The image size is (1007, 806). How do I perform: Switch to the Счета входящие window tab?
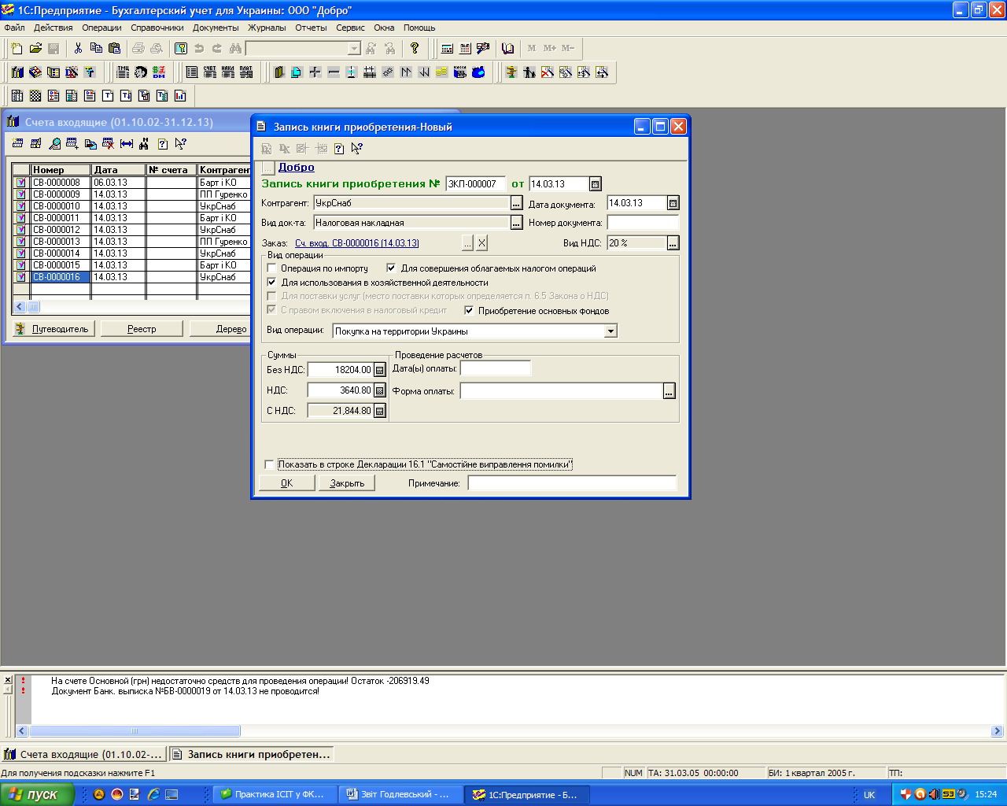(x=84, y=754)
